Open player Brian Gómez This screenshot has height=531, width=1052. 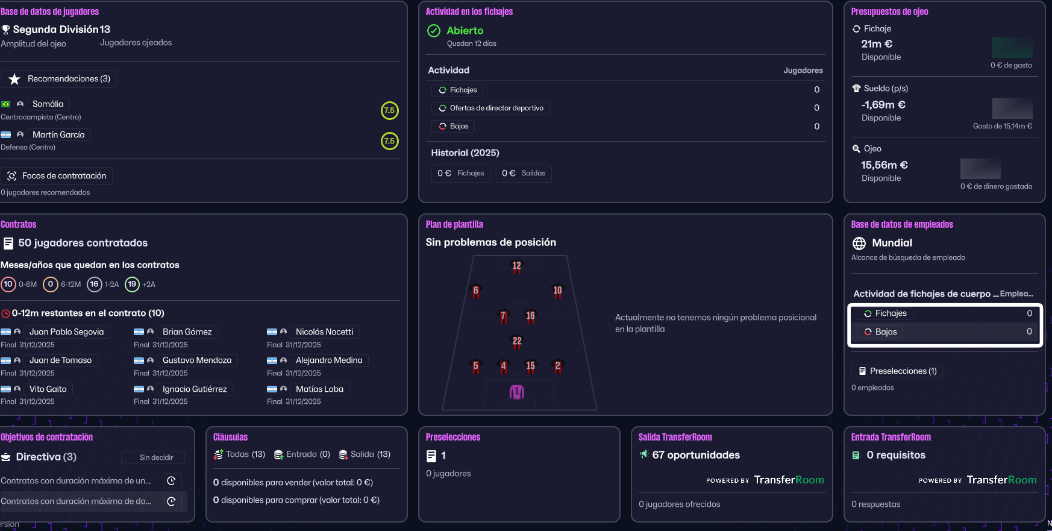187,332
